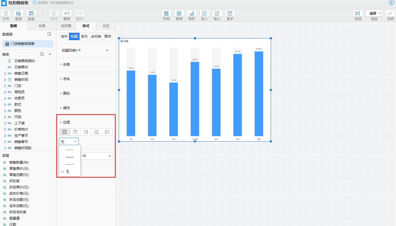Search dimensions with the 维度 magnifier icon

point(42,54)
